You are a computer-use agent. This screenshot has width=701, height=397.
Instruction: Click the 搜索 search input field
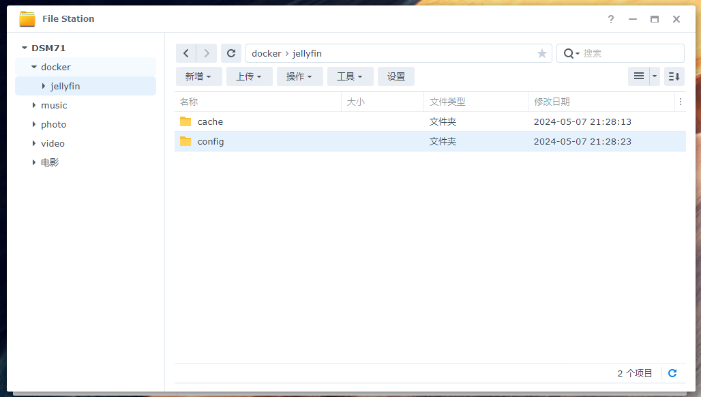631,53
